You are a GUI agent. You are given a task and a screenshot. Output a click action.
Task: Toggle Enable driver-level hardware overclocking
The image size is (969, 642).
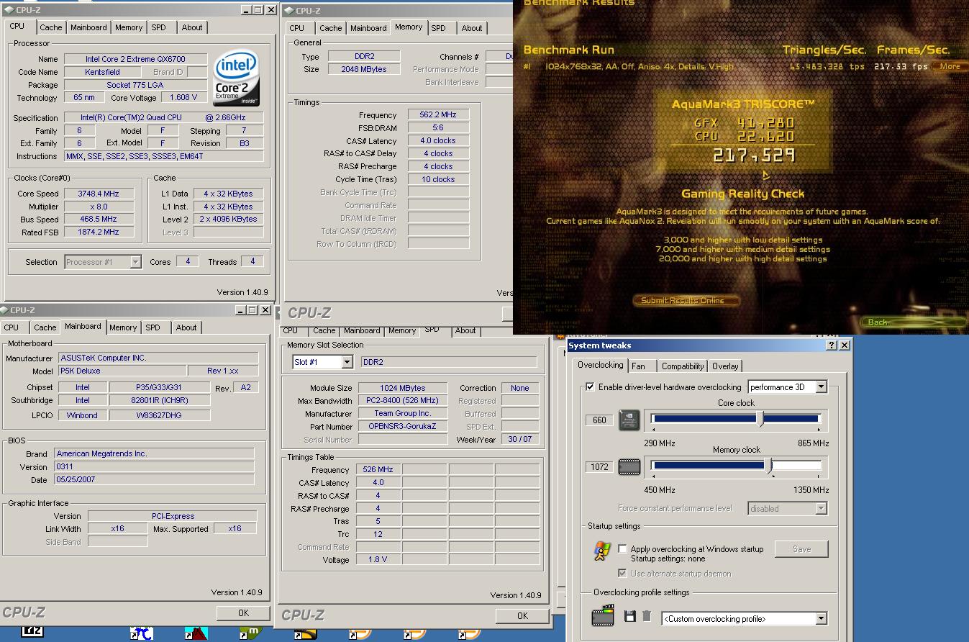click(x=591, y=387)
